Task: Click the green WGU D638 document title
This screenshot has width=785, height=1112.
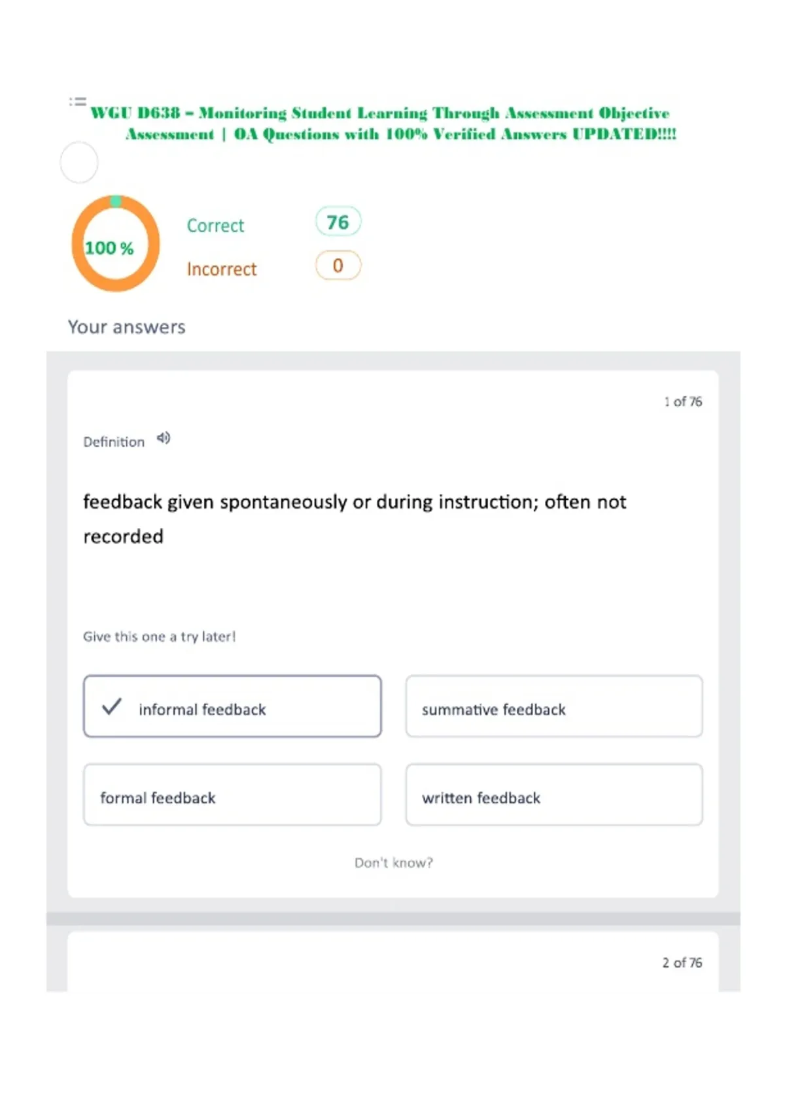Action: (385, 124)
